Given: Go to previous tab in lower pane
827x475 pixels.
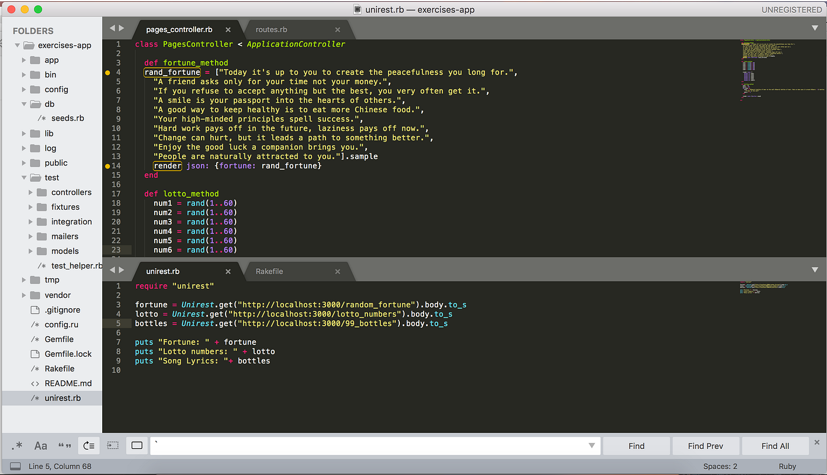Looking at the screenshot, I should (112, 270).
